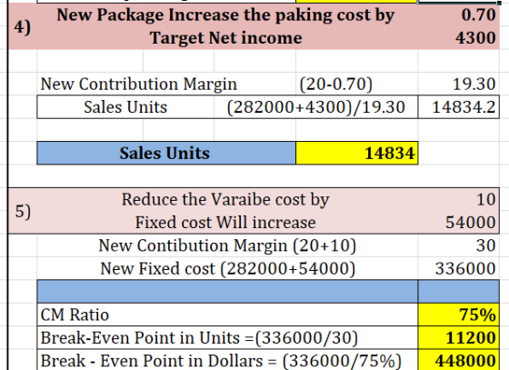This screenshot has height=370, width=509.
Task: Select 'New Contibution Margin (20+10)' cell
Action: tap(227, 245)
